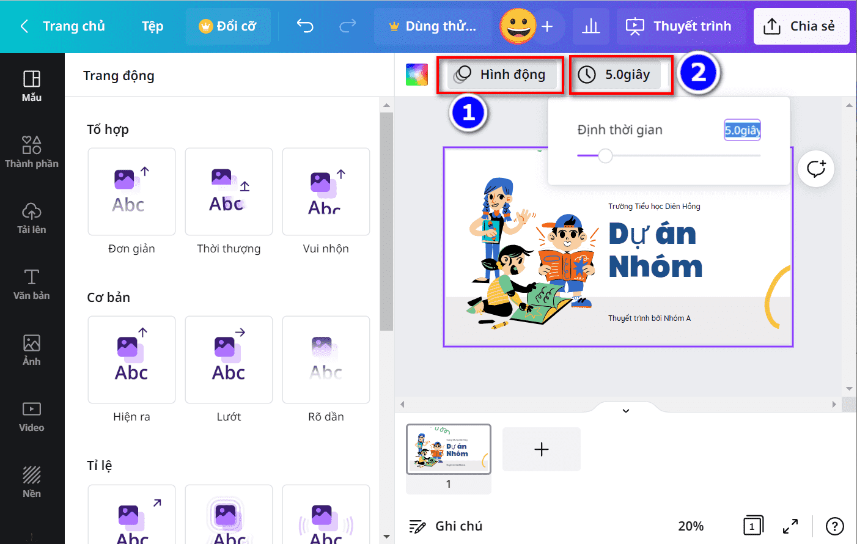Open help question mark icon
Image resolution: width=857 pixels, height=544 pixels.
834,526
